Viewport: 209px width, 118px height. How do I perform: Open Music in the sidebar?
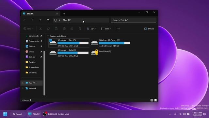click(30, 51)
